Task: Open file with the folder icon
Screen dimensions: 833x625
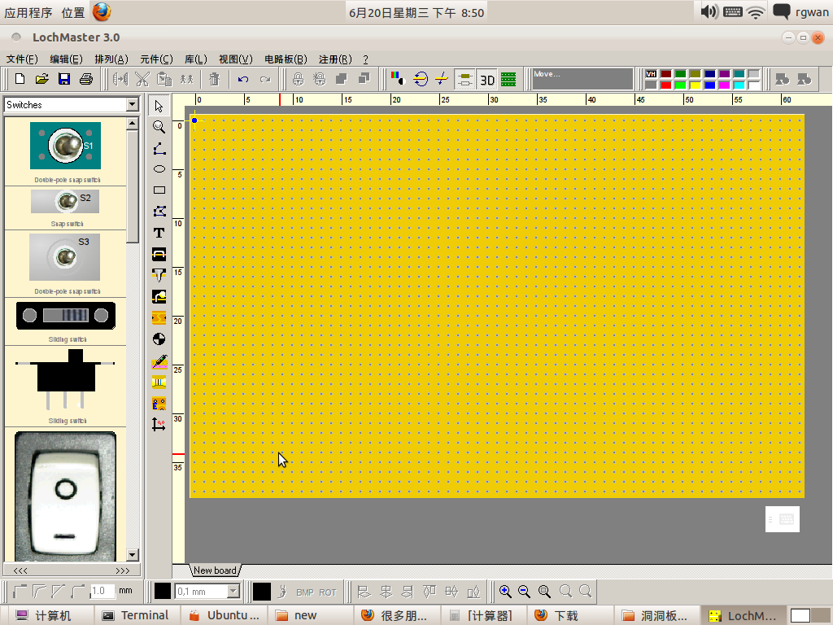Action: (42, 79)
